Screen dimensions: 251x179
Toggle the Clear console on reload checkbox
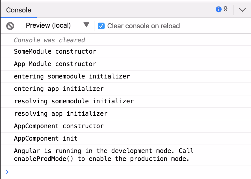coord(101,26)
